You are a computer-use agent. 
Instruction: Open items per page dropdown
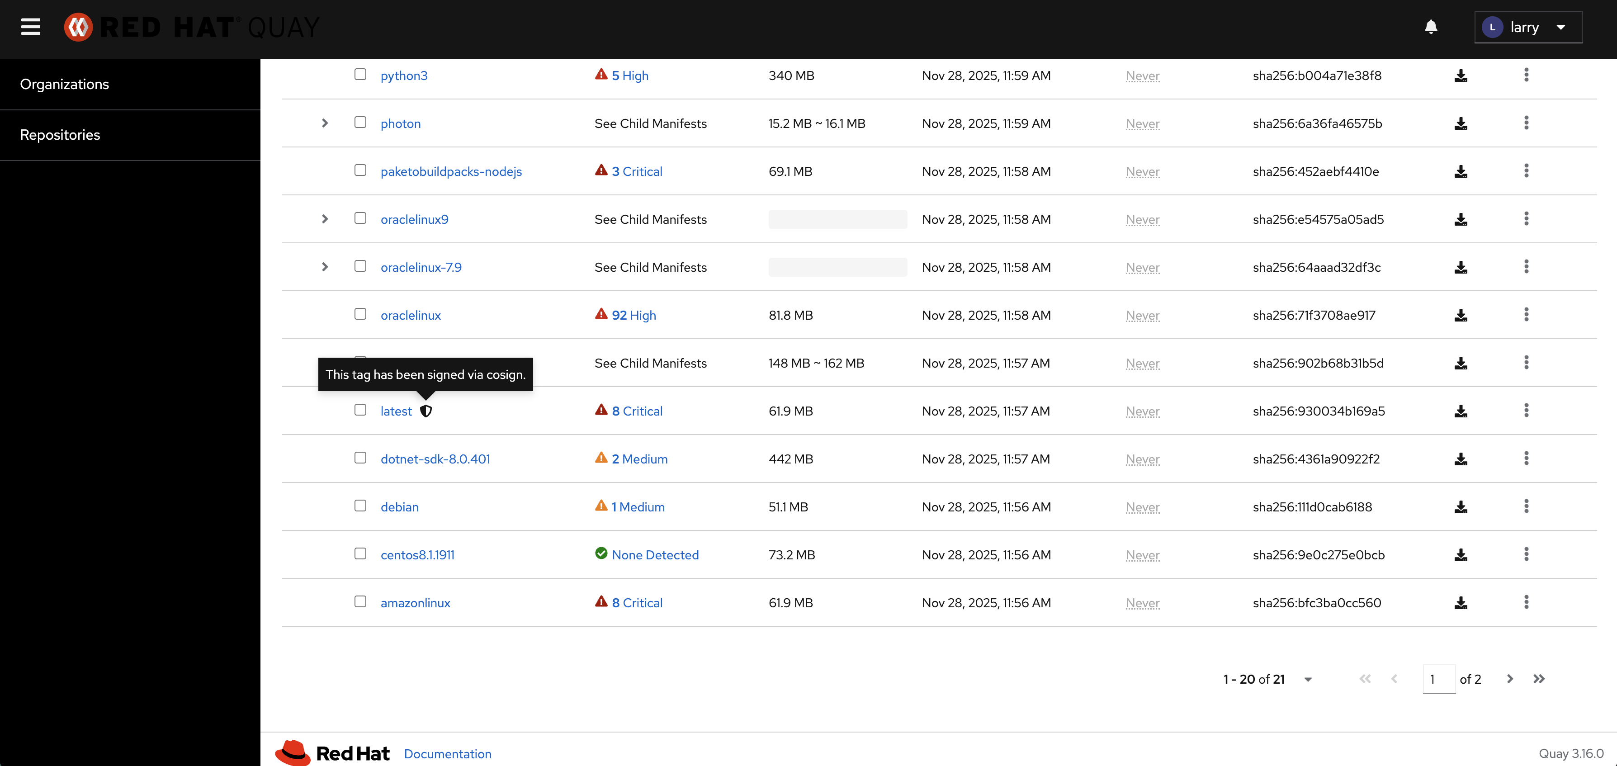1308,679
